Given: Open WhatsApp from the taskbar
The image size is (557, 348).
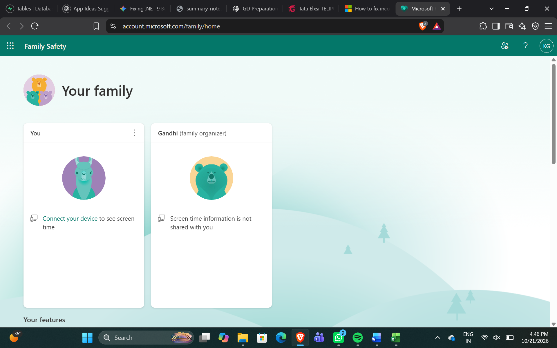Looking at the screenshot, I should [339, 338].
